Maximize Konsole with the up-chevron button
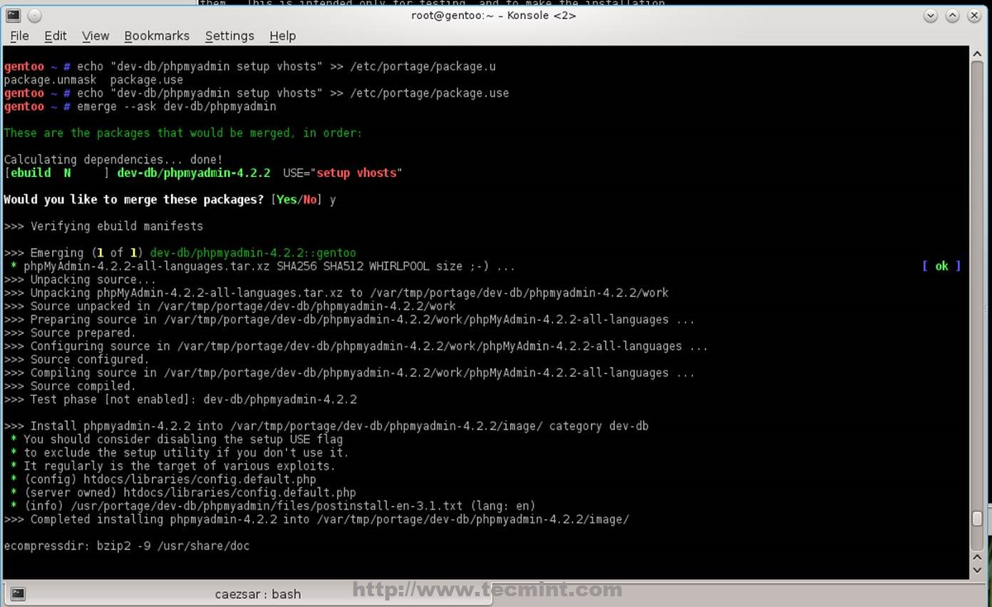The width and height of the screenshot is (992, 607). (x=951, y=15)
